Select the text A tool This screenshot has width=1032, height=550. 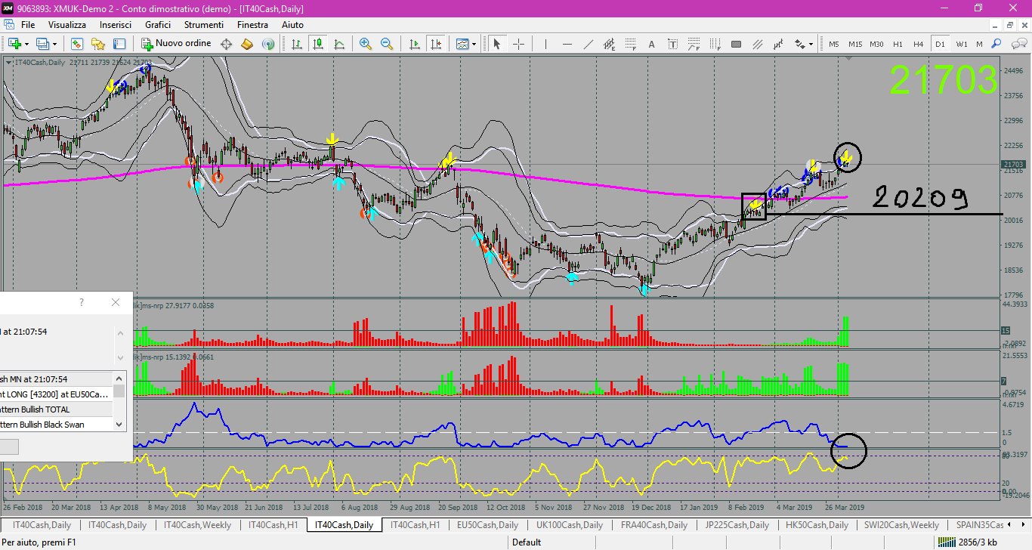pyautogui.click(x=651, y=44)
